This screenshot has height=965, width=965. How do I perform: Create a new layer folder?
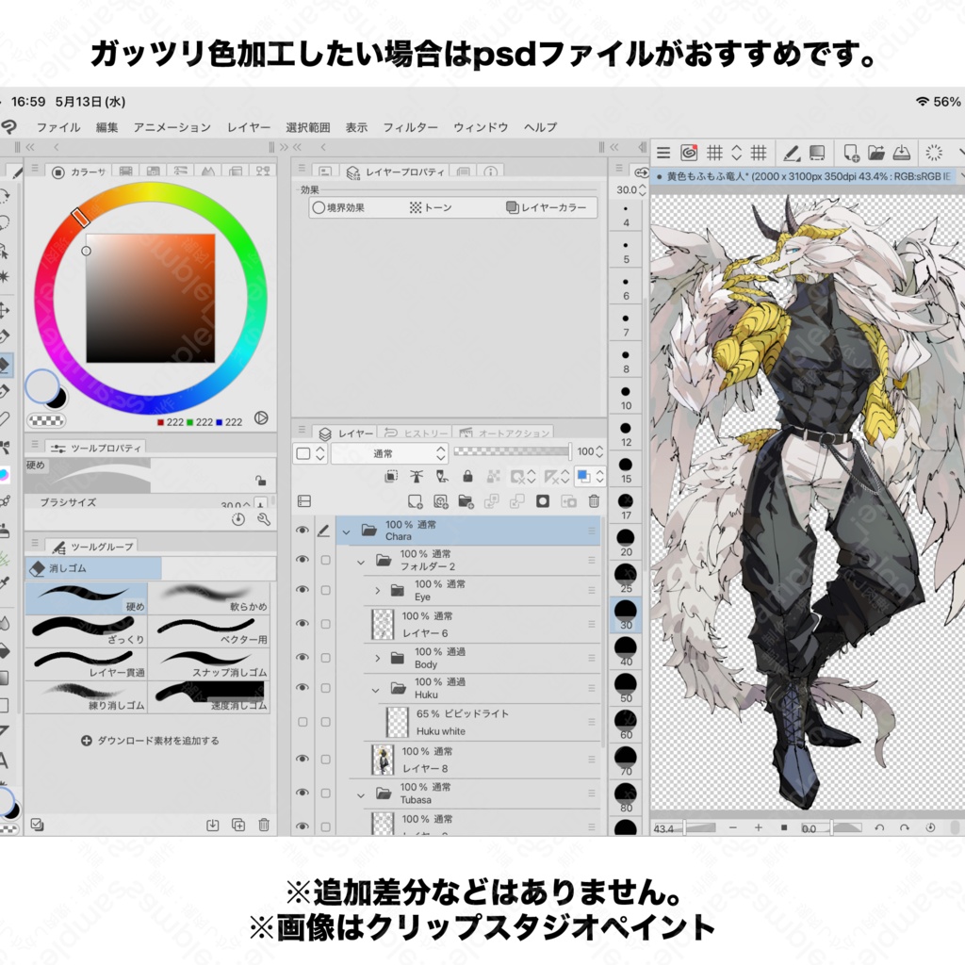[466, 501]
